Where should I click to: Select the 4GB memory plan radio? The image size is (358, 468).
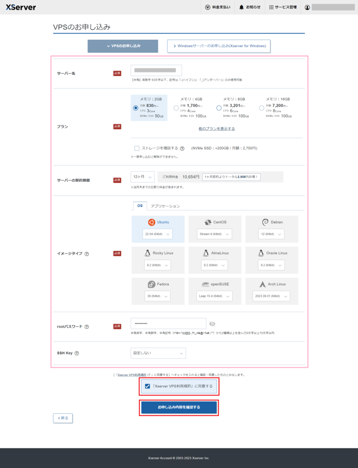(176, 108)
